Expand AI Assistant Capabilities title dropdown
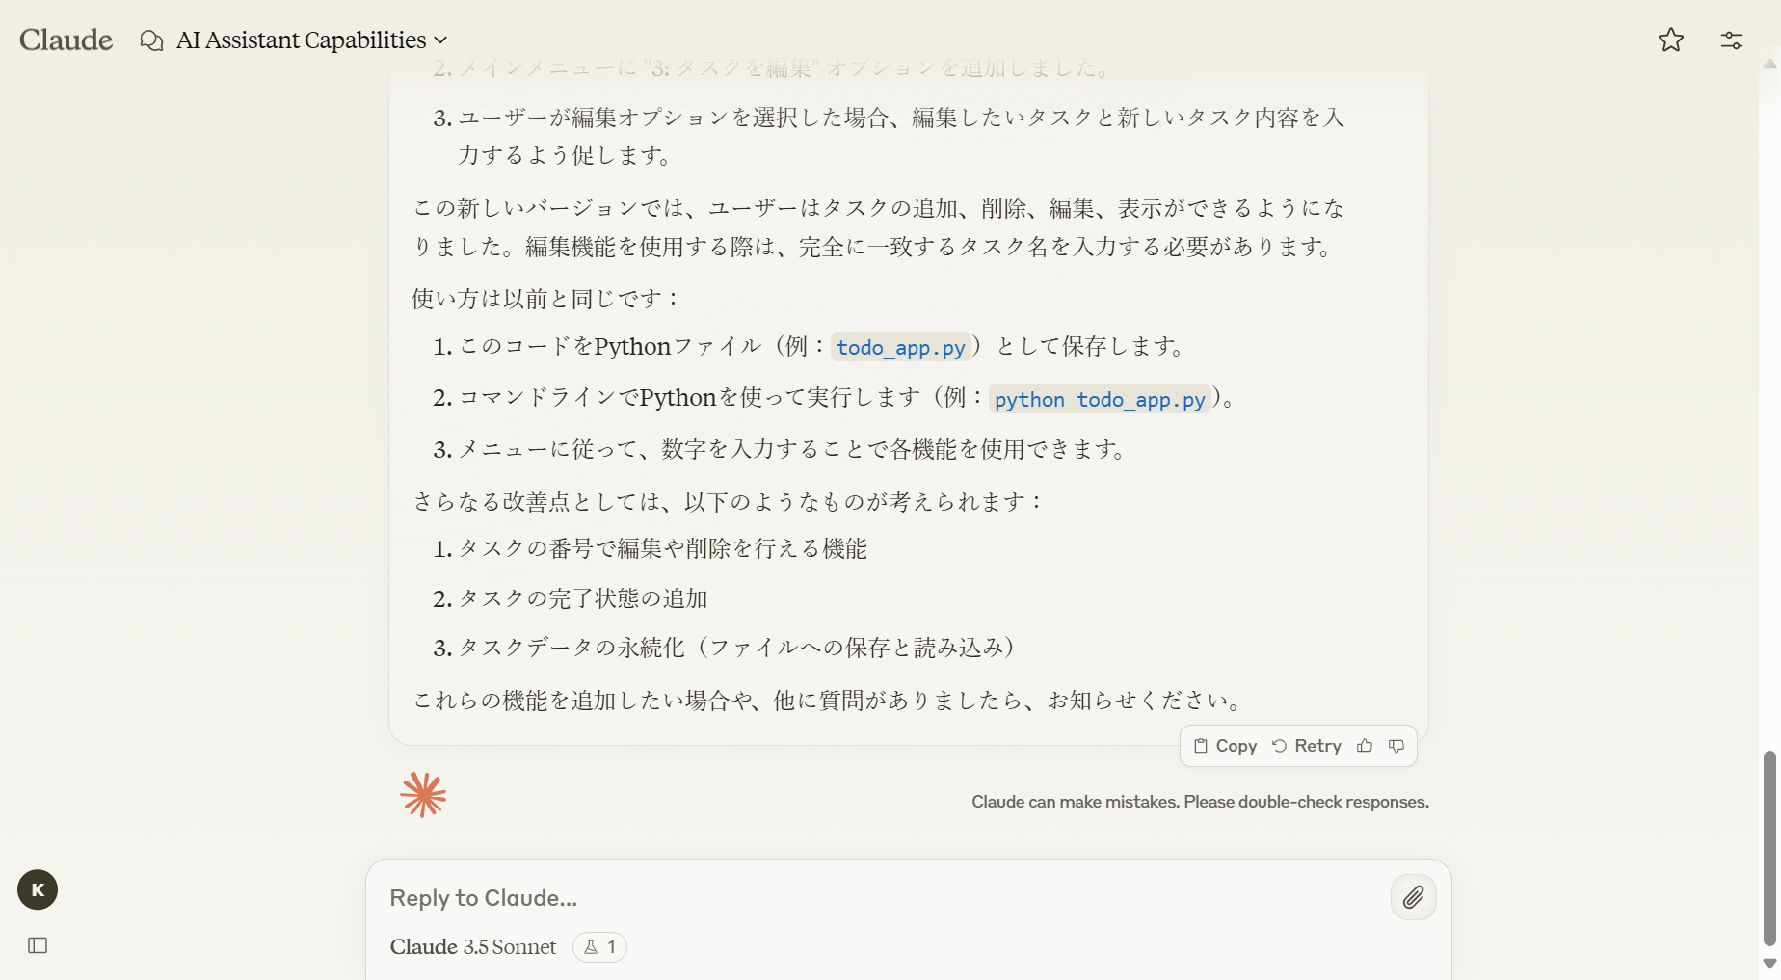This screenshot has height=980, width=1781. point(301,40)
